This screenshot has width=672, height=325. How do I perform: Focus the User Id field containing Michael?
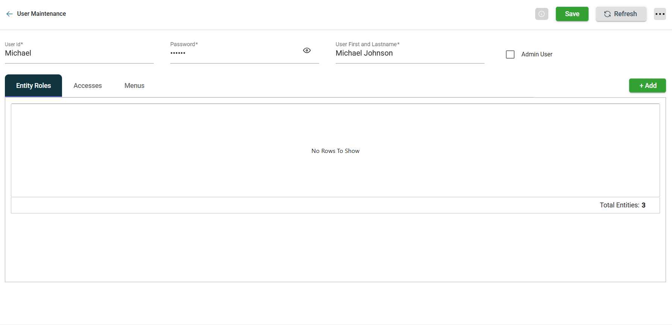[x=79, y=53]
